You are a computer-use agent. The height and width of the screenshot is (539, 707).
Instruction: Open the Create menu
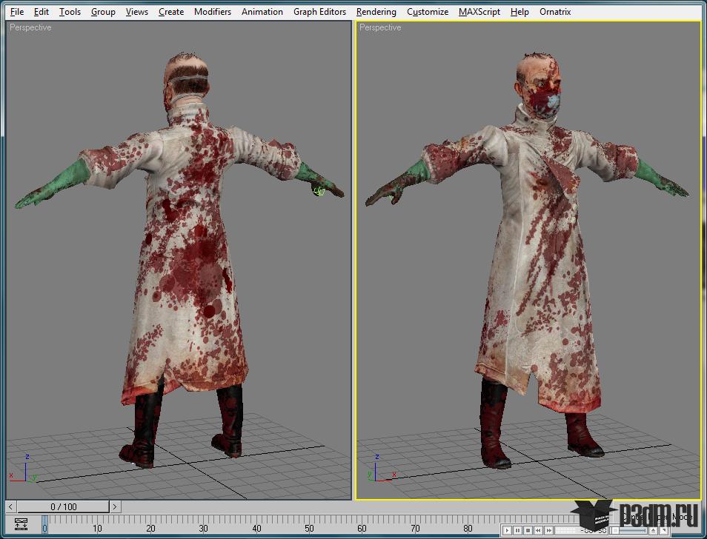[x=171, y=12]
